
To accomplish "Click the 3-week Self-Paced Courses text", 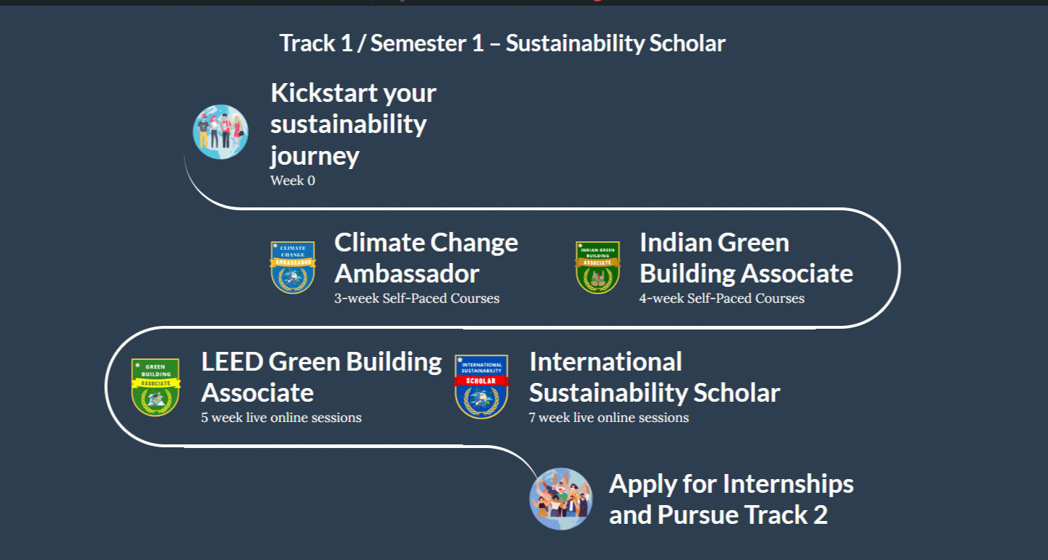I will click(x=417, y=298).
